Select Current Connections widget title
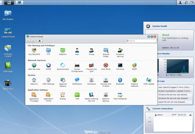This screenshot has width=195, height=134. [163, 109]
